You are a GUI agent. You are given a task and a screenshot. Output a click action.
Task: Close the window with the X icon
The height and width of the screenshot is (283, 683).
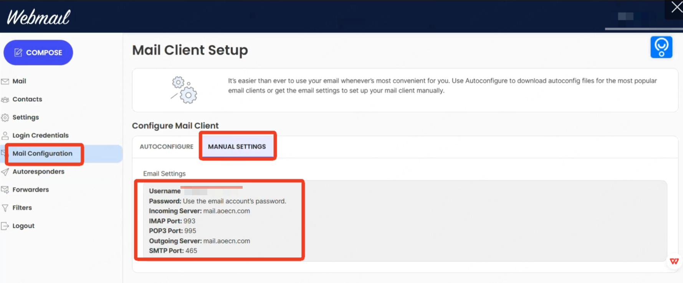click(676, 7)
